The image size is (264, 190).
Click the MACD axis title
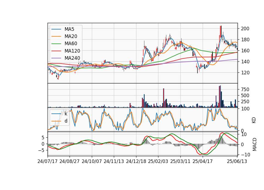tap(255, 144)
